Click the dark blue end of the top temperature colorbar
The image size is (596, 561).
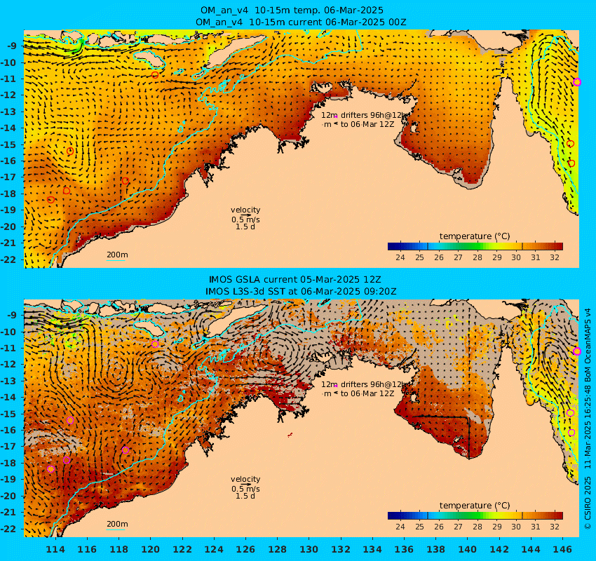tap(393, 246)
